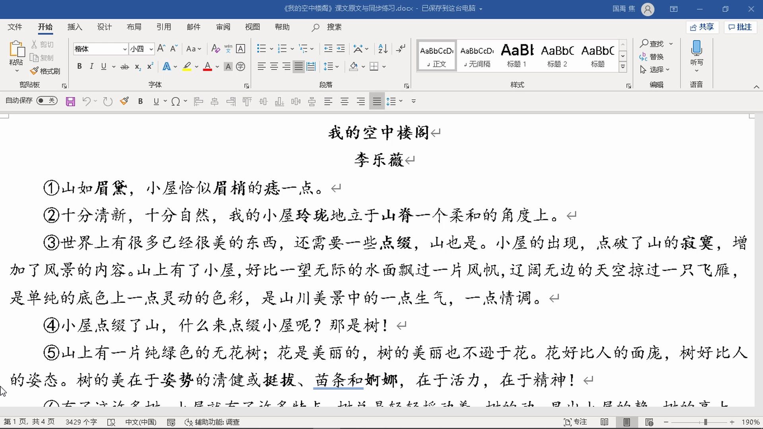Apply distributed alignment in the ribbon

click(x=311, y=66)
